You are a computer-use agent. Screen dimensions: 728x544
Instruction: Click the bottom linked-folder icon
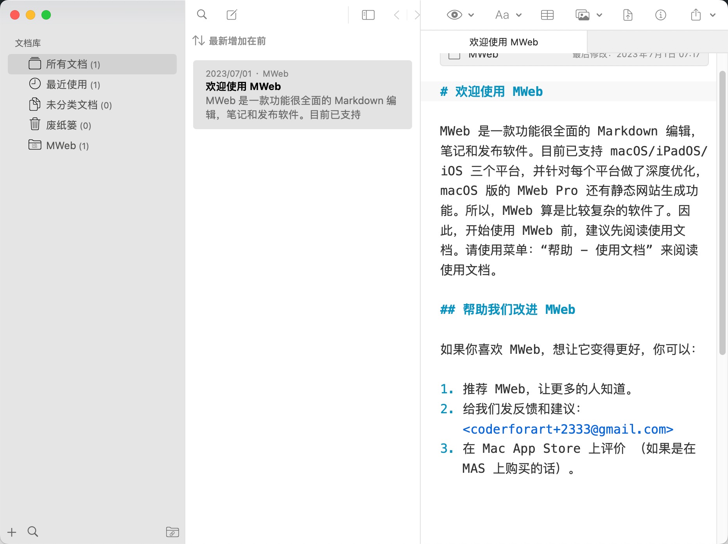(x=172, y=532)
